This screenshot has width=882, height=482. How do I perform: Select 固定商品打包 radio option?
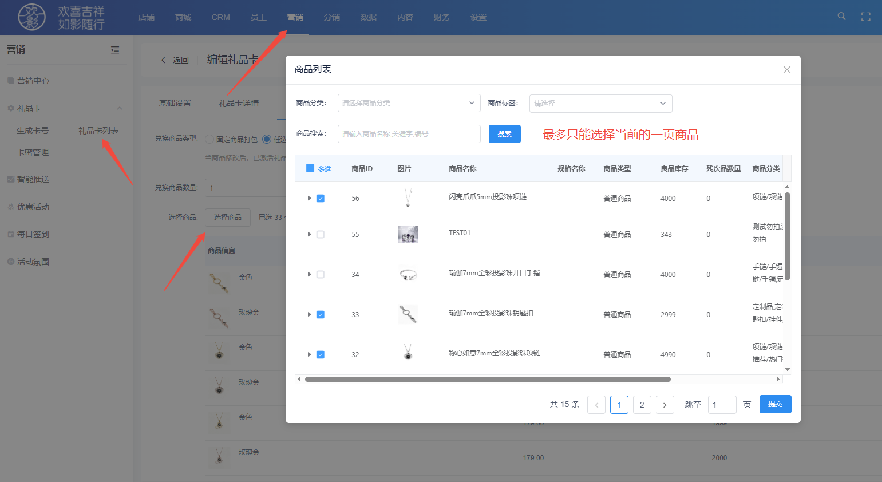pos(209,139)
